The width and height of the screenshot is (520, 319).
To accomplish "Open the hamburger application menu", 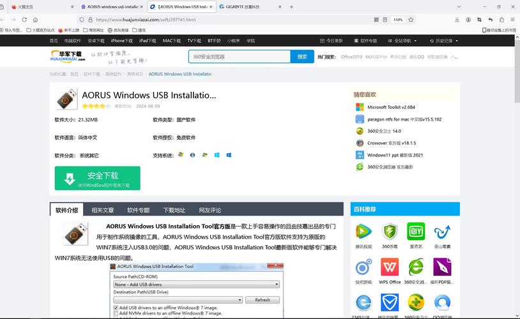I will tap(513, 20).
